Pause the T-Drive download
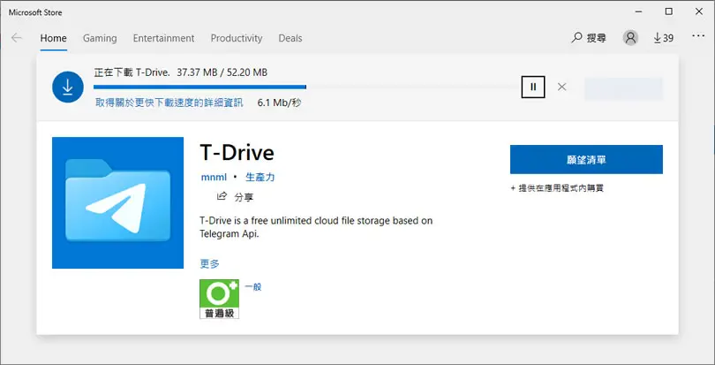Viewport: 715px width, 365px height. 533,87
